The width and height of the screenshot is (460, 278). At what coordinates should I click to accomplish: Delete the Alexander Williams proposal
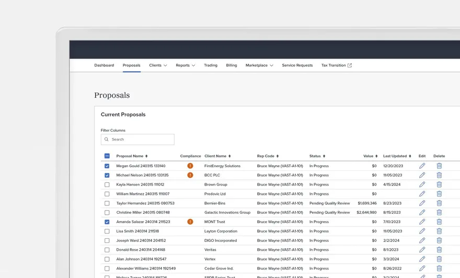click(439, 269)
